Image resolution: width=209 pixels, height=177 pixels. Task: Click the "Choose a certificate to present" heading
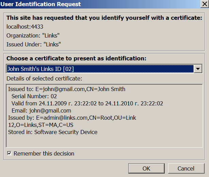click(76, 58)
